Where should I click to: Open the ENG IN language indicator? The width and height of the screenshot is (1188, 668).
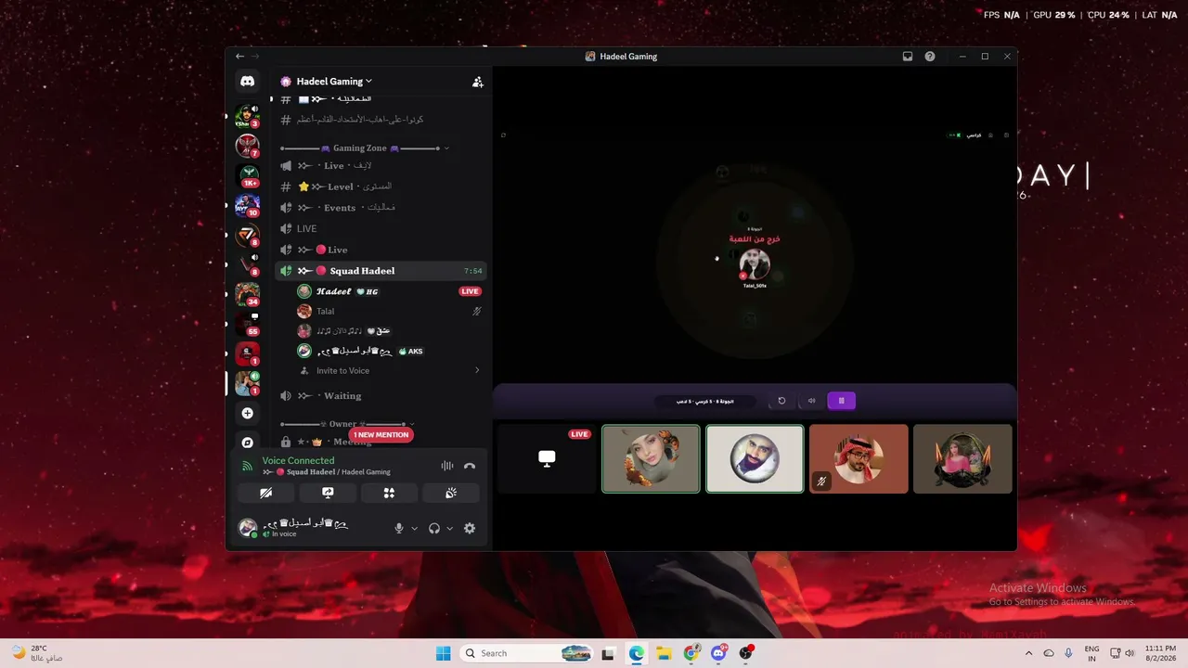pos(1091,653)
